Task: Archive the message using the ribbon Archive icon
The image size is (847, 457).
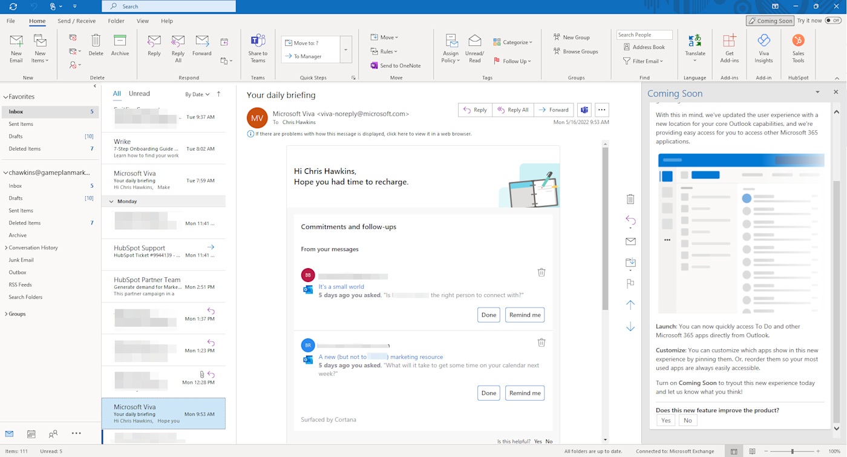Action: 120,45
